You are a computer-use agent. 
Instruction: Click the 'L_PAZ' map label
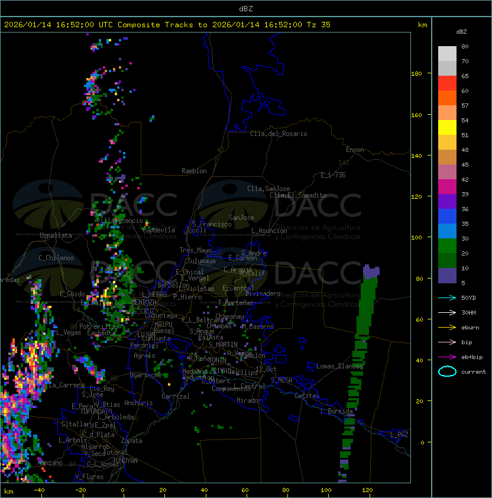pyautogui.click(x=400, y=435)
